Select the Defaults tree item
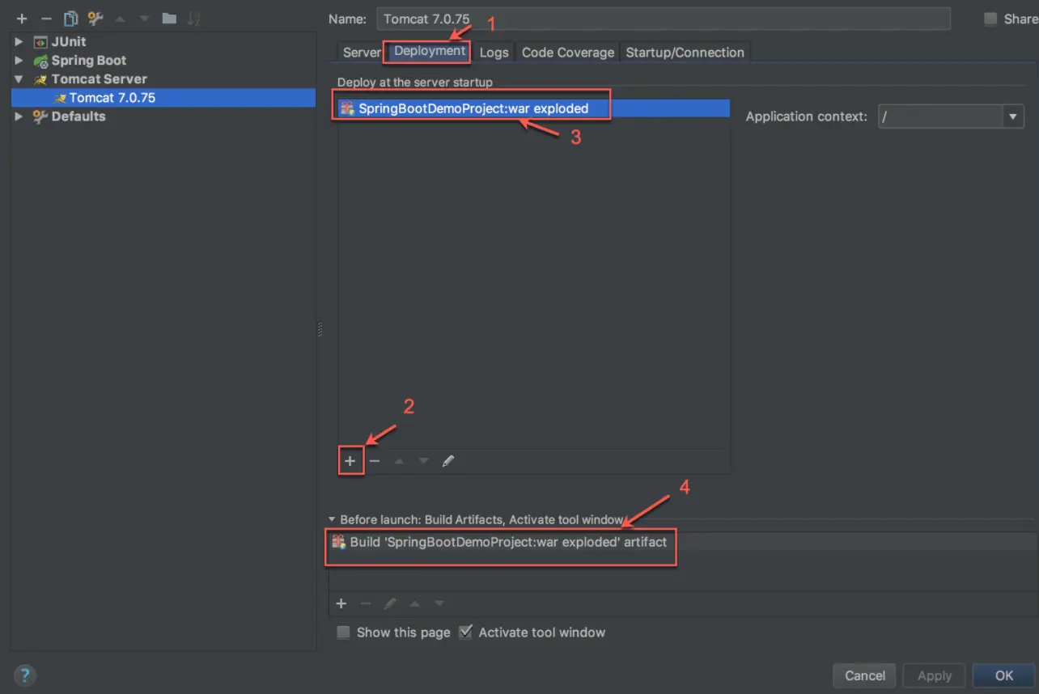1039x694 pixels. [x=78, y=116]
